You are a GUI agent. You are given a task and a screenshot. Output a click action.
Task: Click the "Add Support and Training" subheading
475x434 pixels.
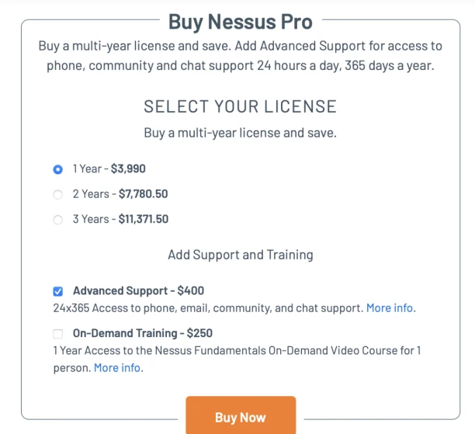[240, 255]
